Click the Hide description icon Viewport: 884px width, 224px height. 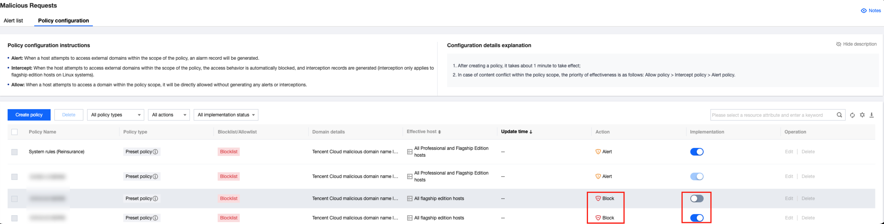[838, 44]
